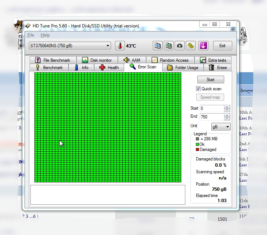267x235 pixels.
Task: Click the 0.0 % damaged blocks value
Action: (x=221, y=165)
